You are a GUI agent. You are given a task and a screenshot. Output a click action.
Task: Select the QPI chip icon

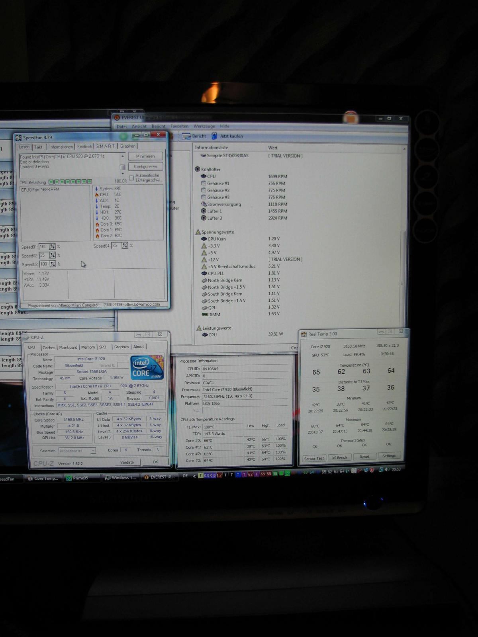(204, 307)
